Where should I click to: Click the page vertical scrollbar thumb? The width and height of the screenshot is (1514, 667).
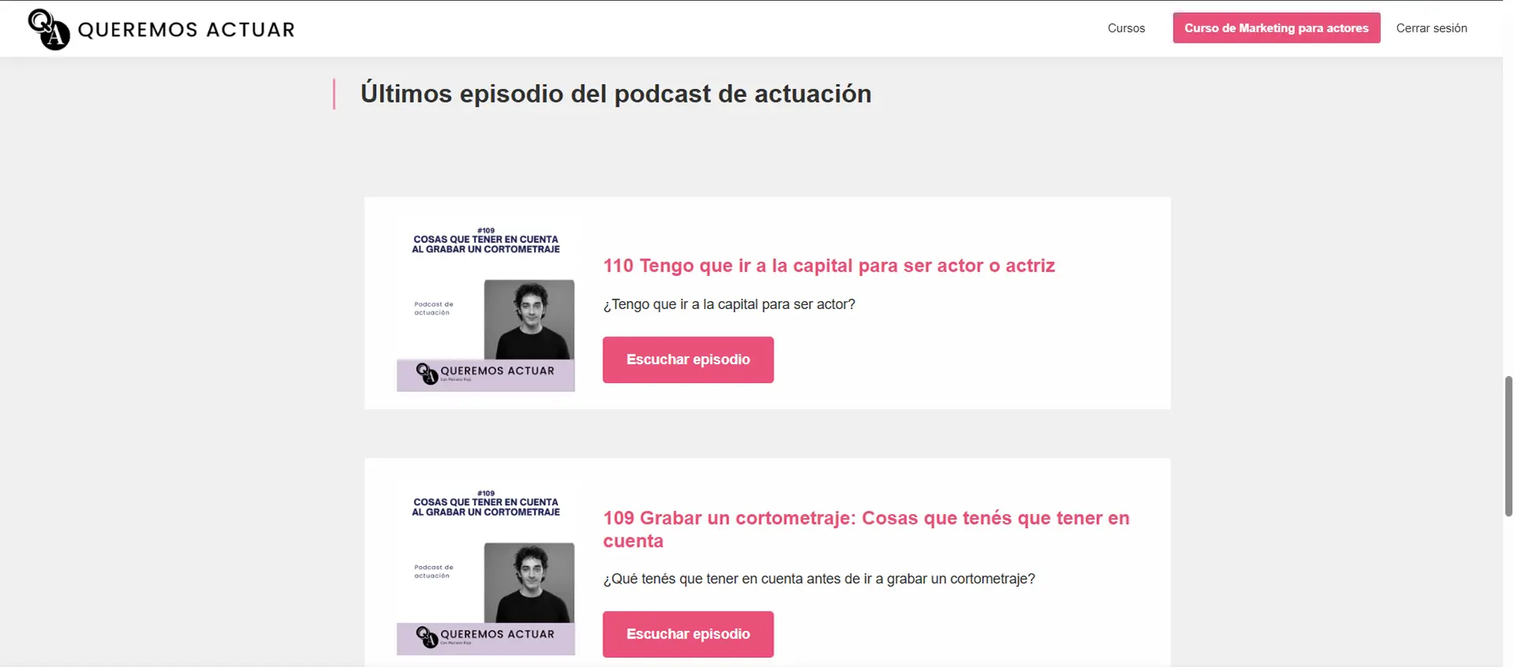click(1508, 446)
